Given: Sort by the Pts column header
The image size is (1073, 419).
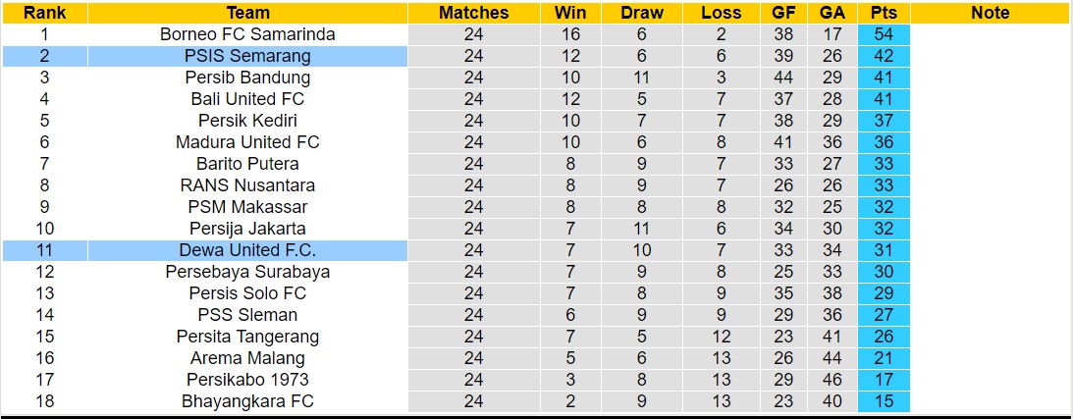Looking at the screenshot, I should click(883, 13).
